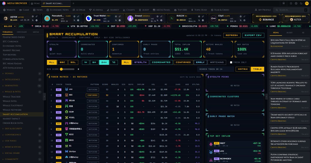Open the Audit shield toolbar item
The height and width of the screenshot is (163, 311).
coord(144,10)
